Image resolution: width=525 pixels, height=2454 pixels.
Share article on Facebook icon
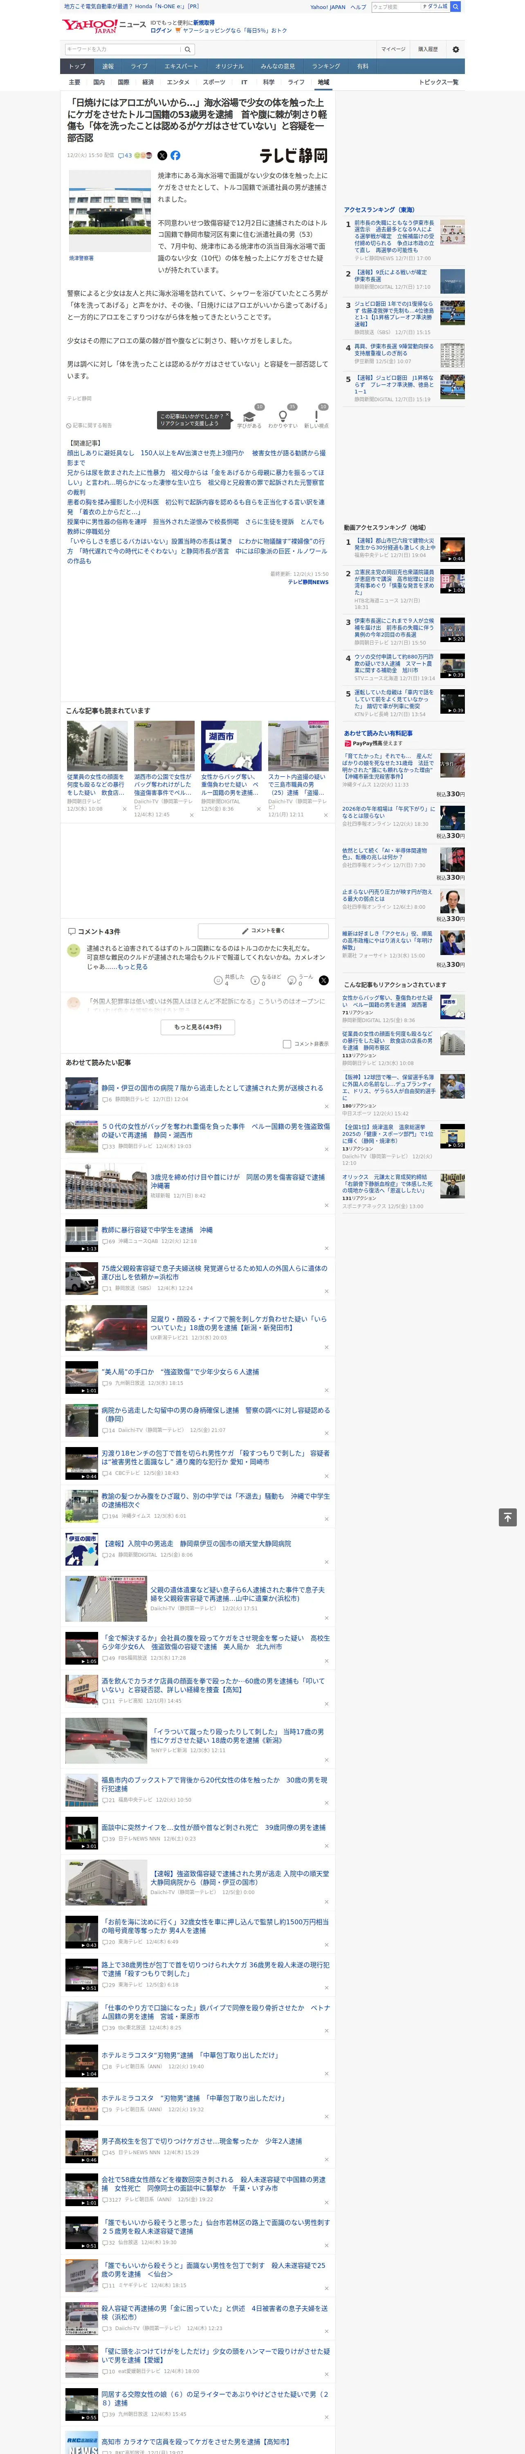175,155
